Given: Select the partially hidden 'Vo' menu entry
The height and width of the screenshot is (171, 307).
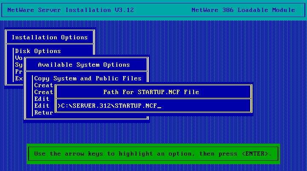Looking at the screenshot, I should (x=19, y=58).
